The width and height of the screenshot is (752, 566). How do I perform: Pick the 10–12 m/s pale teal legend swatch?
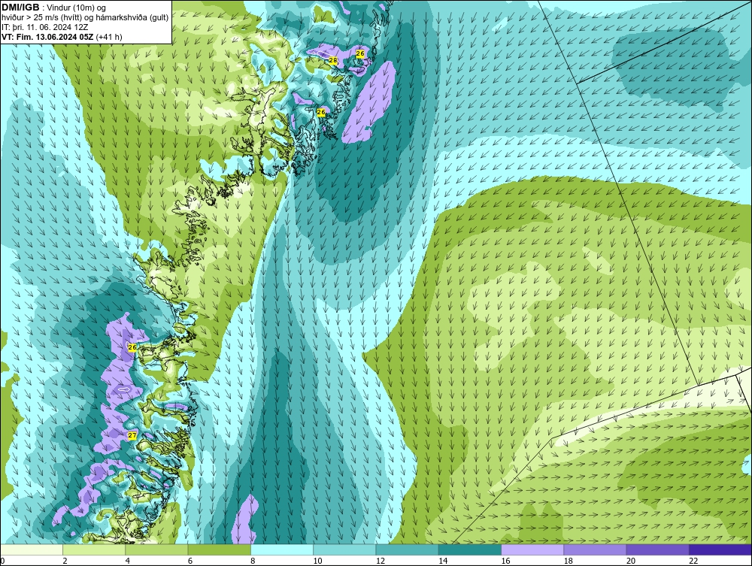(344, 549)
